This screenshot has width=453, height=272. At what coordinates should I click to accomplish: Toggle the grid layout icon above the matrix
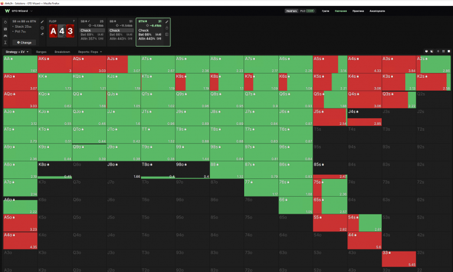point(443,51)
